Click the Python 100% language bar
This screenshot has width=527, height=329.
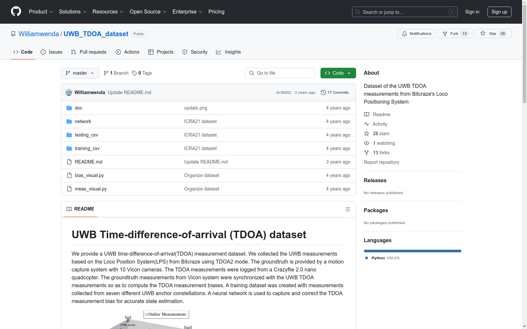(x=412, y=251)
